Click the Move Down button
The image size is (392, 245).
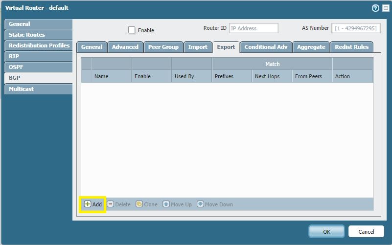coord(215,204)
